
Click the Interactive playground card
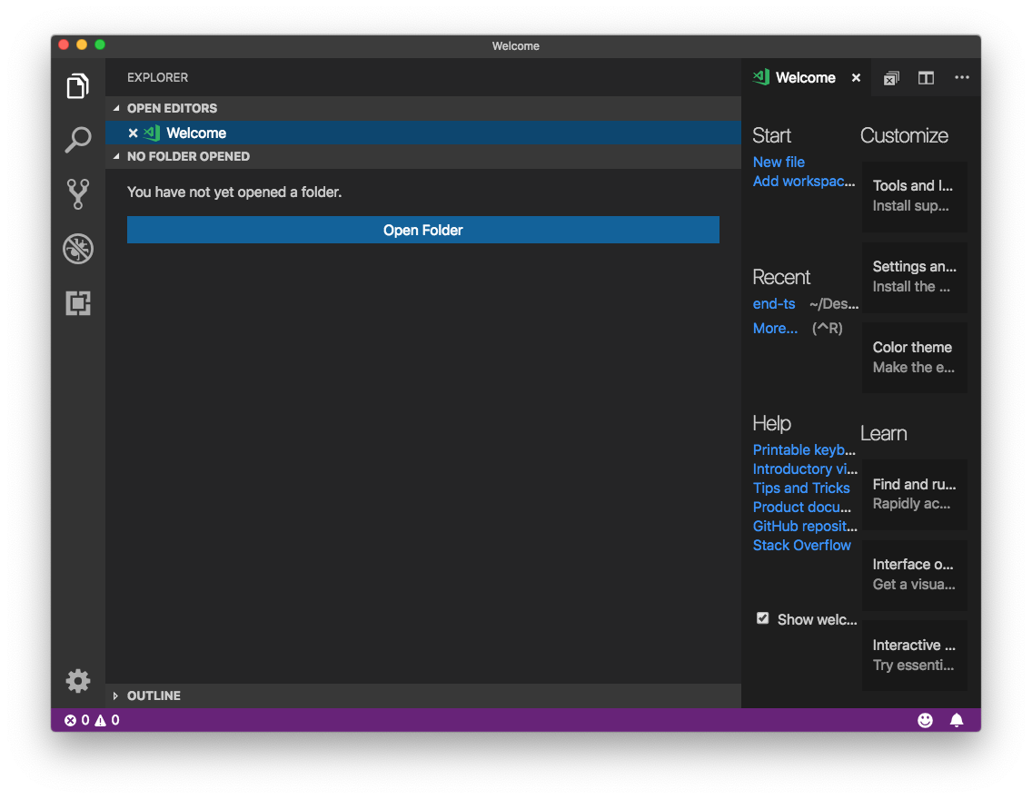click(915, 655)
